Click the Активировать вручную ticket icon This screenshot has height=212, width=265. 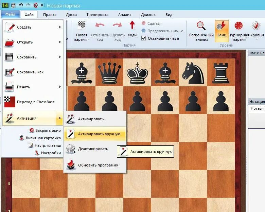click(70, 134)
